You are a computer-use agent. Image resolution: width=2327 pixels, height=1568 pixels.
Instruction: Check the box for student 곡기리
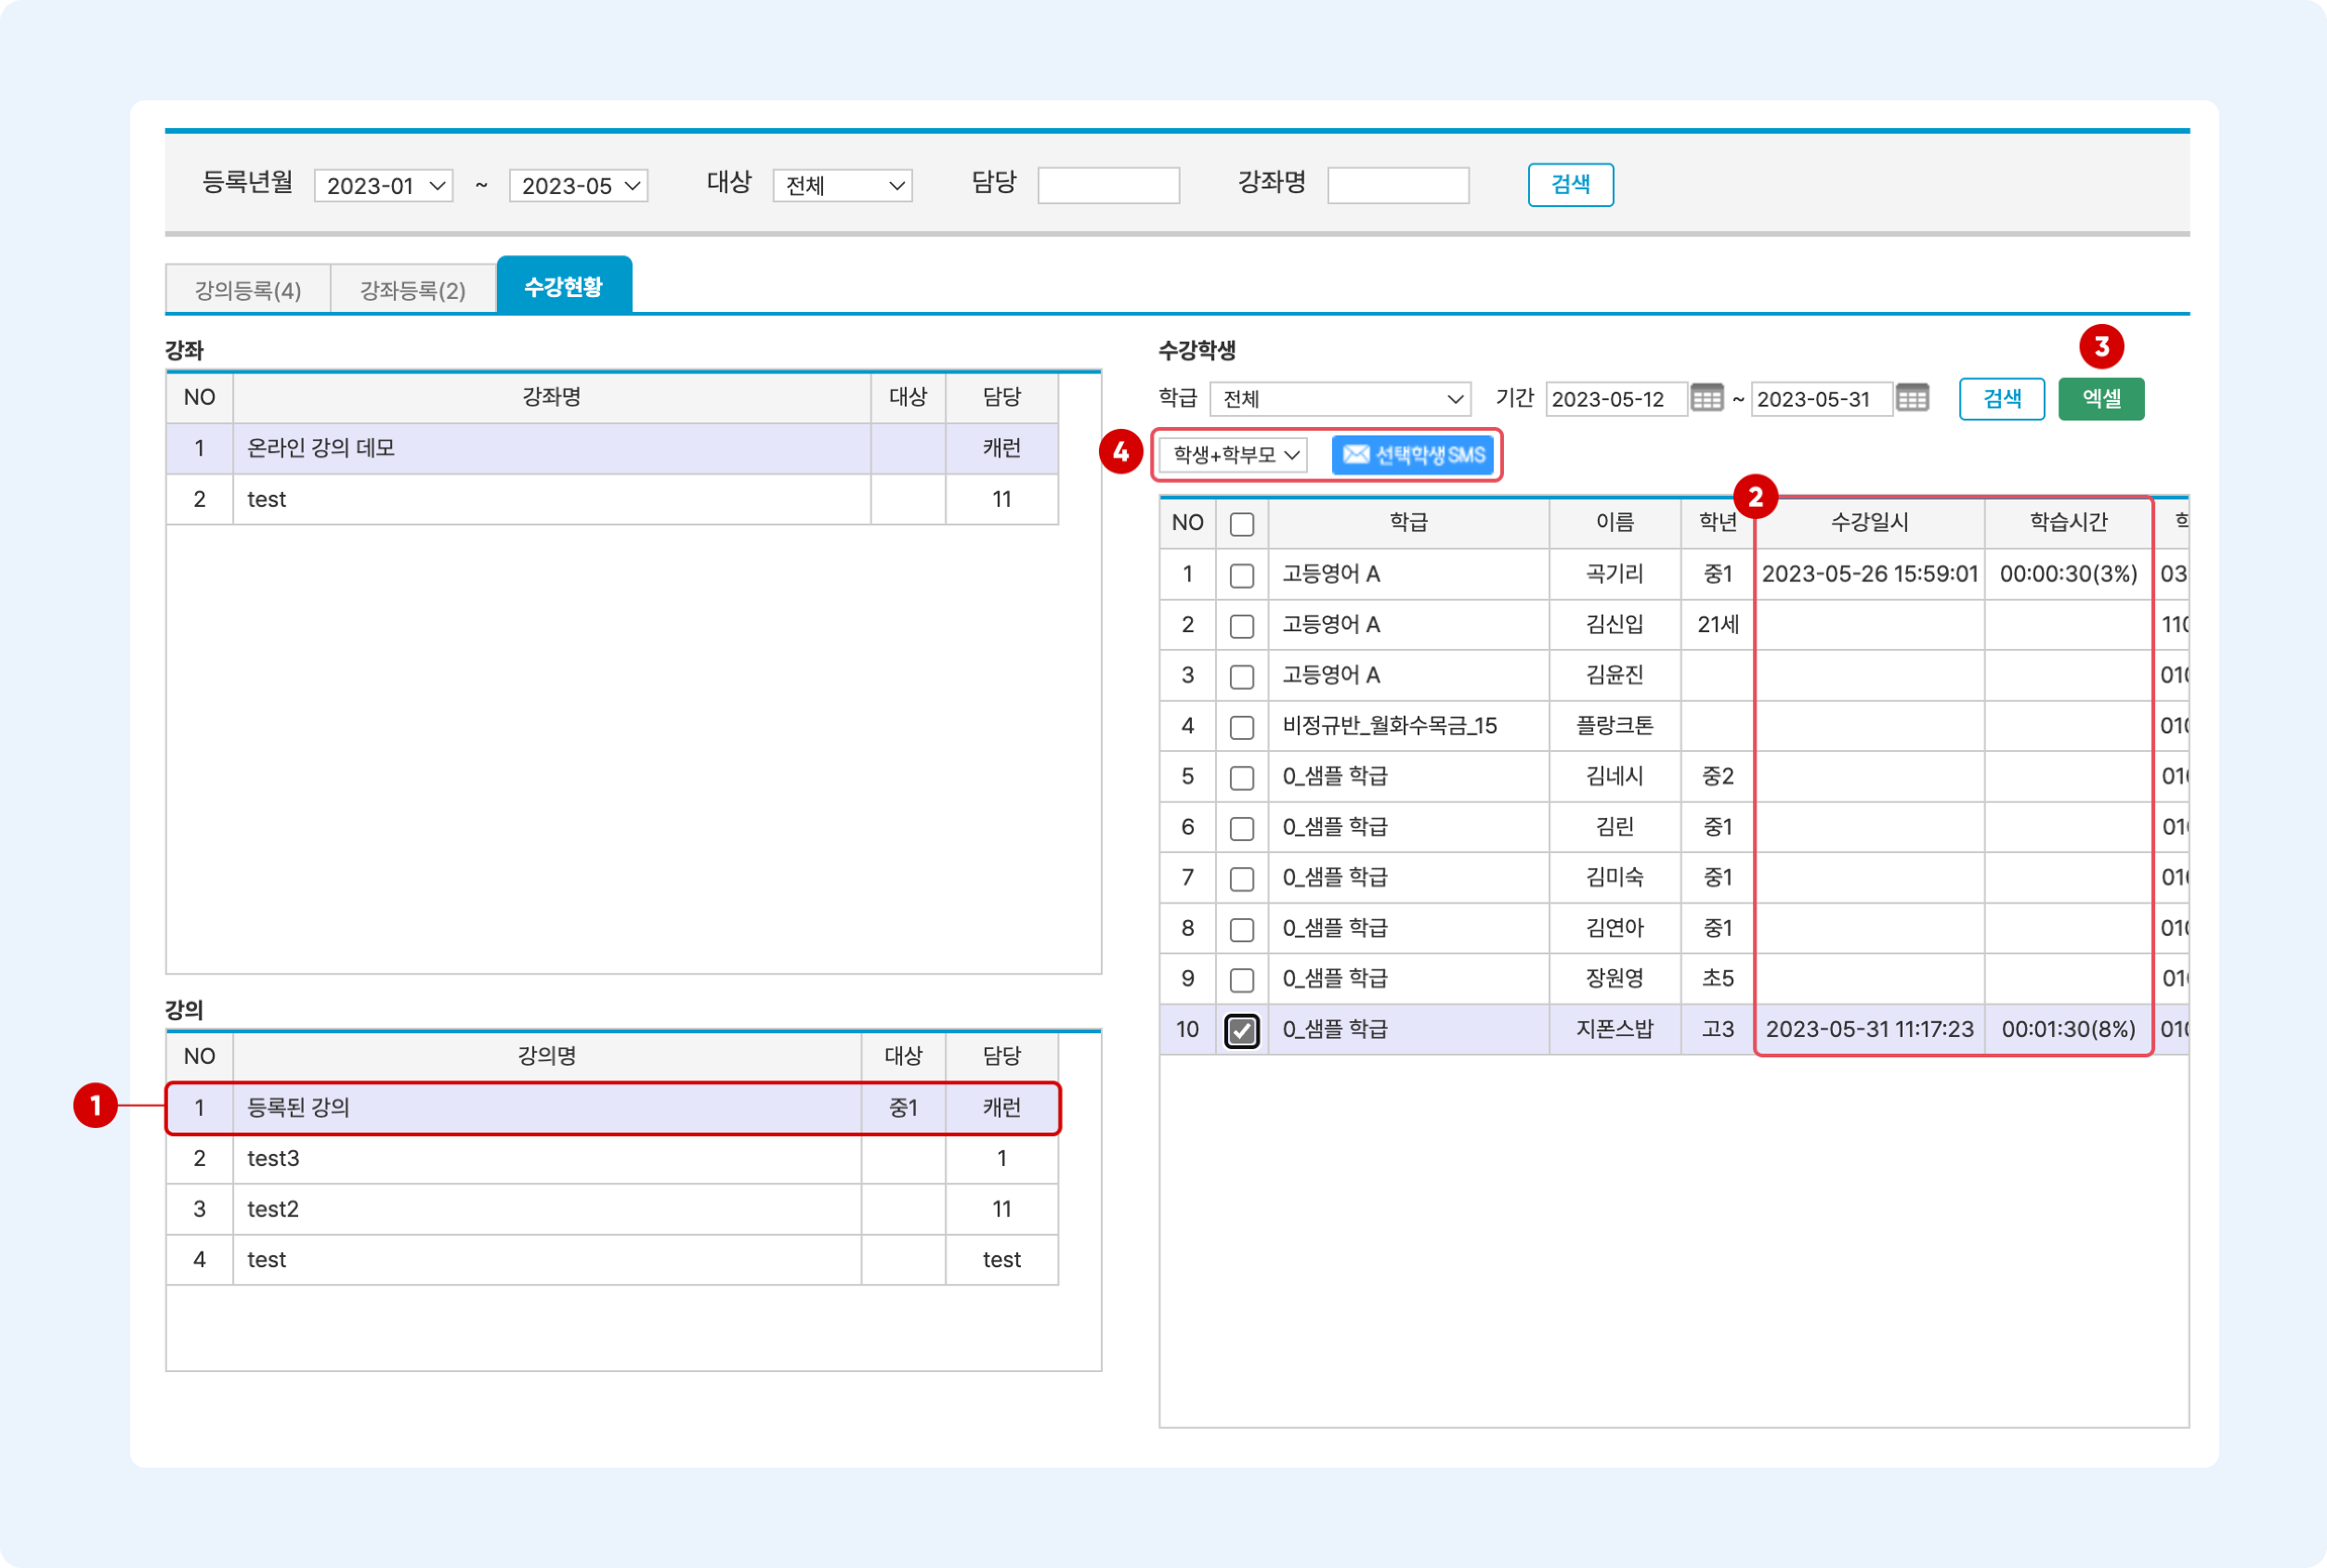[1242, 575]
